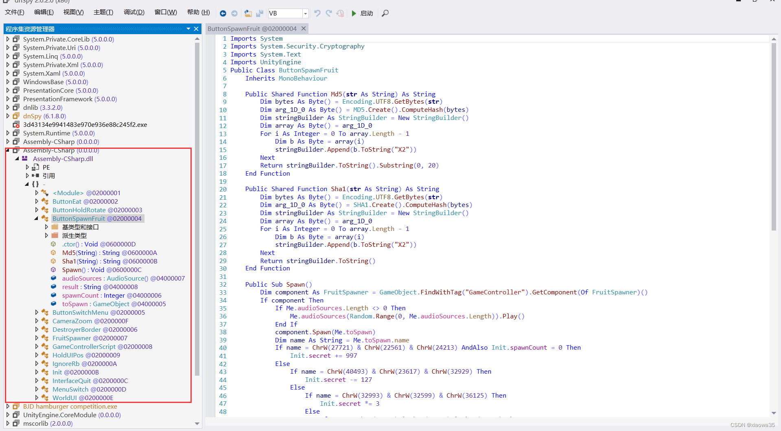Click the Assembly-CSharp.dll module icon

pos(25,159)
